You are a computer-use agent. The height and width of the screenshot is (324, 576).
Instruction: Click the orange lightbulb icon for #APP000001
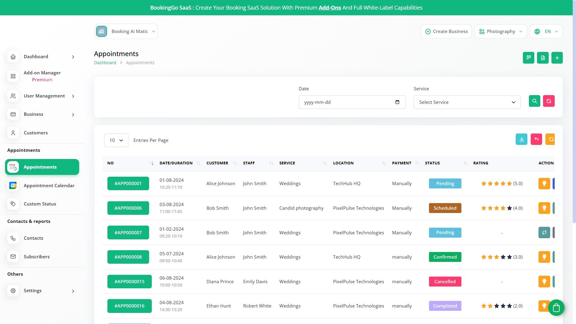click(544, 184)
